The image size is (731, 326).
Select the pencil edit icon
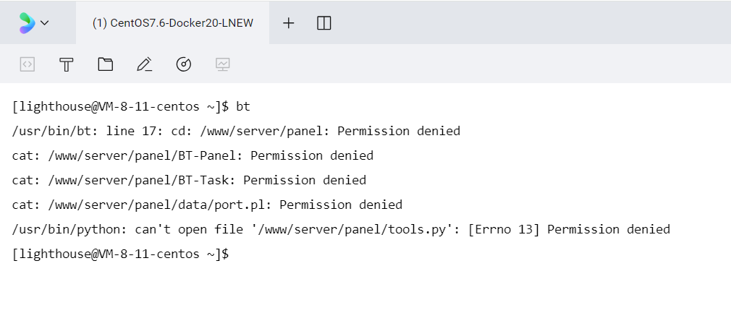[145, 64]
